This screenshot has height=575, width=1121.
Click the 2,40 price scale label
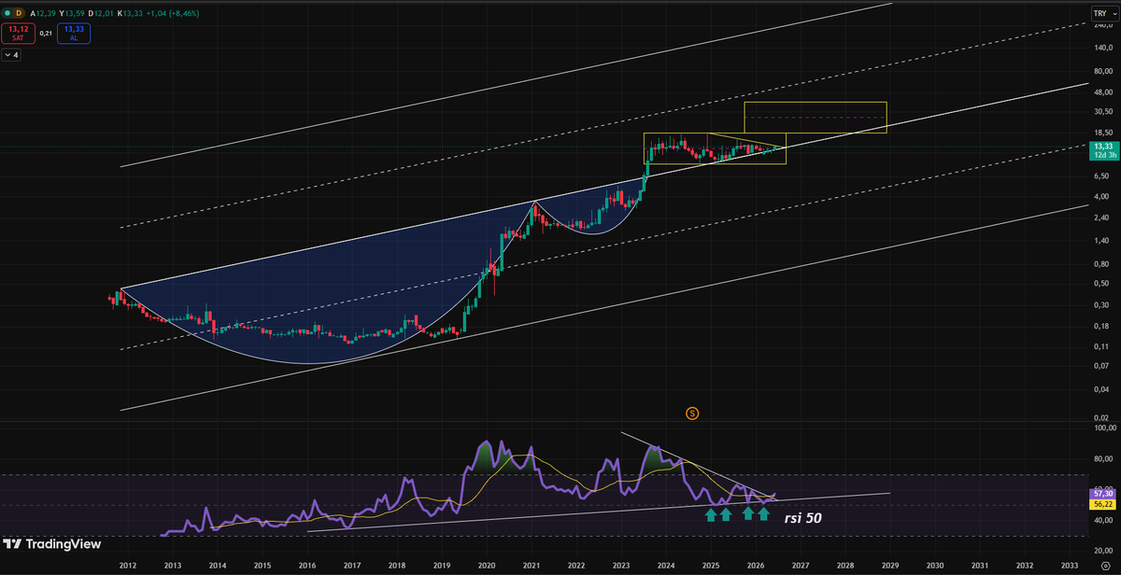[1102, 217]
